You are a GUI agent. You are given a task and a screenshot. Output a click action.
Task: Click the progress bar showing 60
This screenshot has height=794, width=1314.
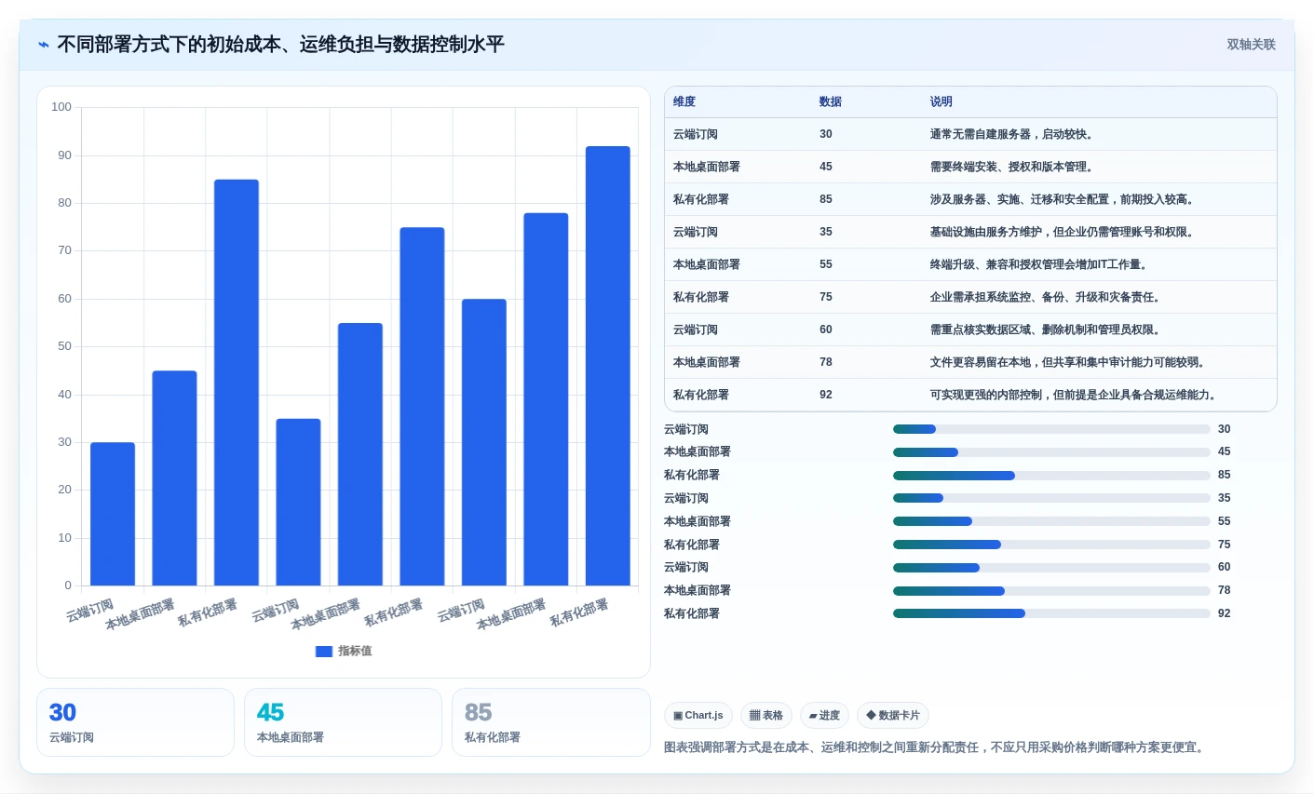pos(1051,568)
